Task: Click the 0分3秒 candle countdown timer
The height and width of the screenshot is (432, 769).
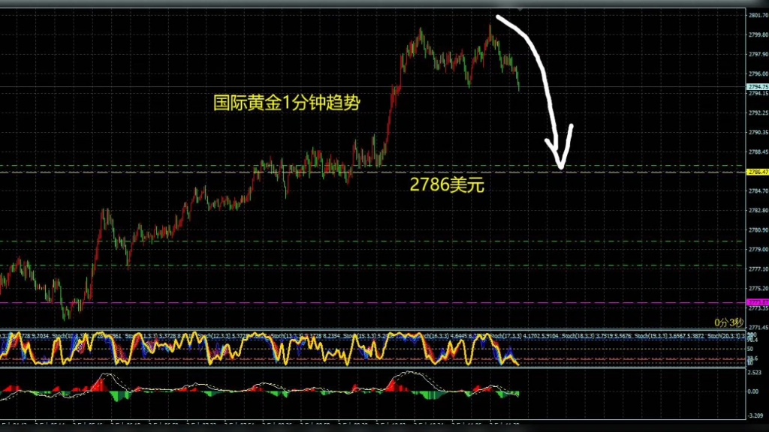Action: [x=727, y=322]
